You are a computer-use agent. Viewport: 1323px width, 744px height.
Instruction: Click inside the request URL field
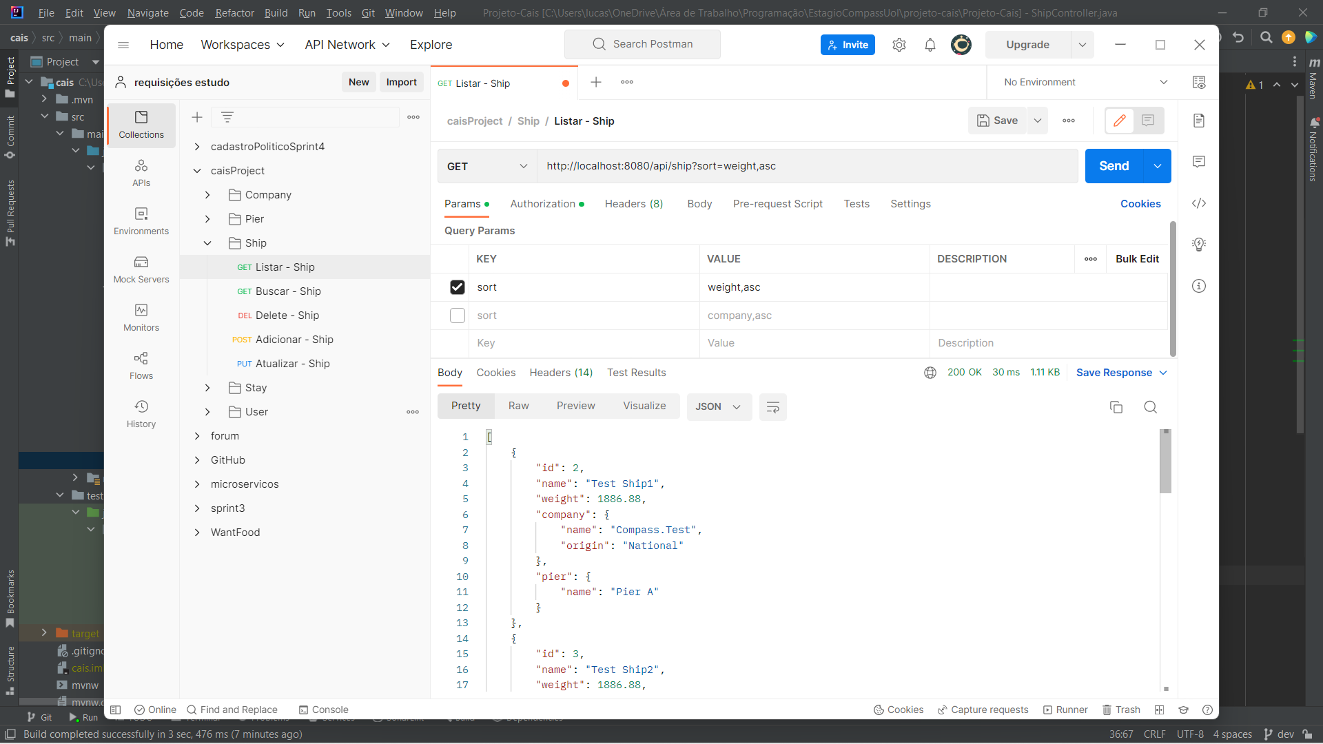[758, 166]
